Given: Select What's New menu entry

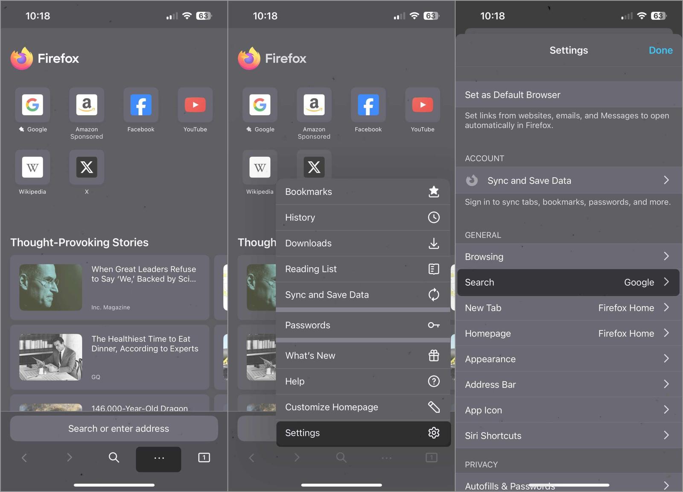Looking at the screenshot, I should click(363, 355).
